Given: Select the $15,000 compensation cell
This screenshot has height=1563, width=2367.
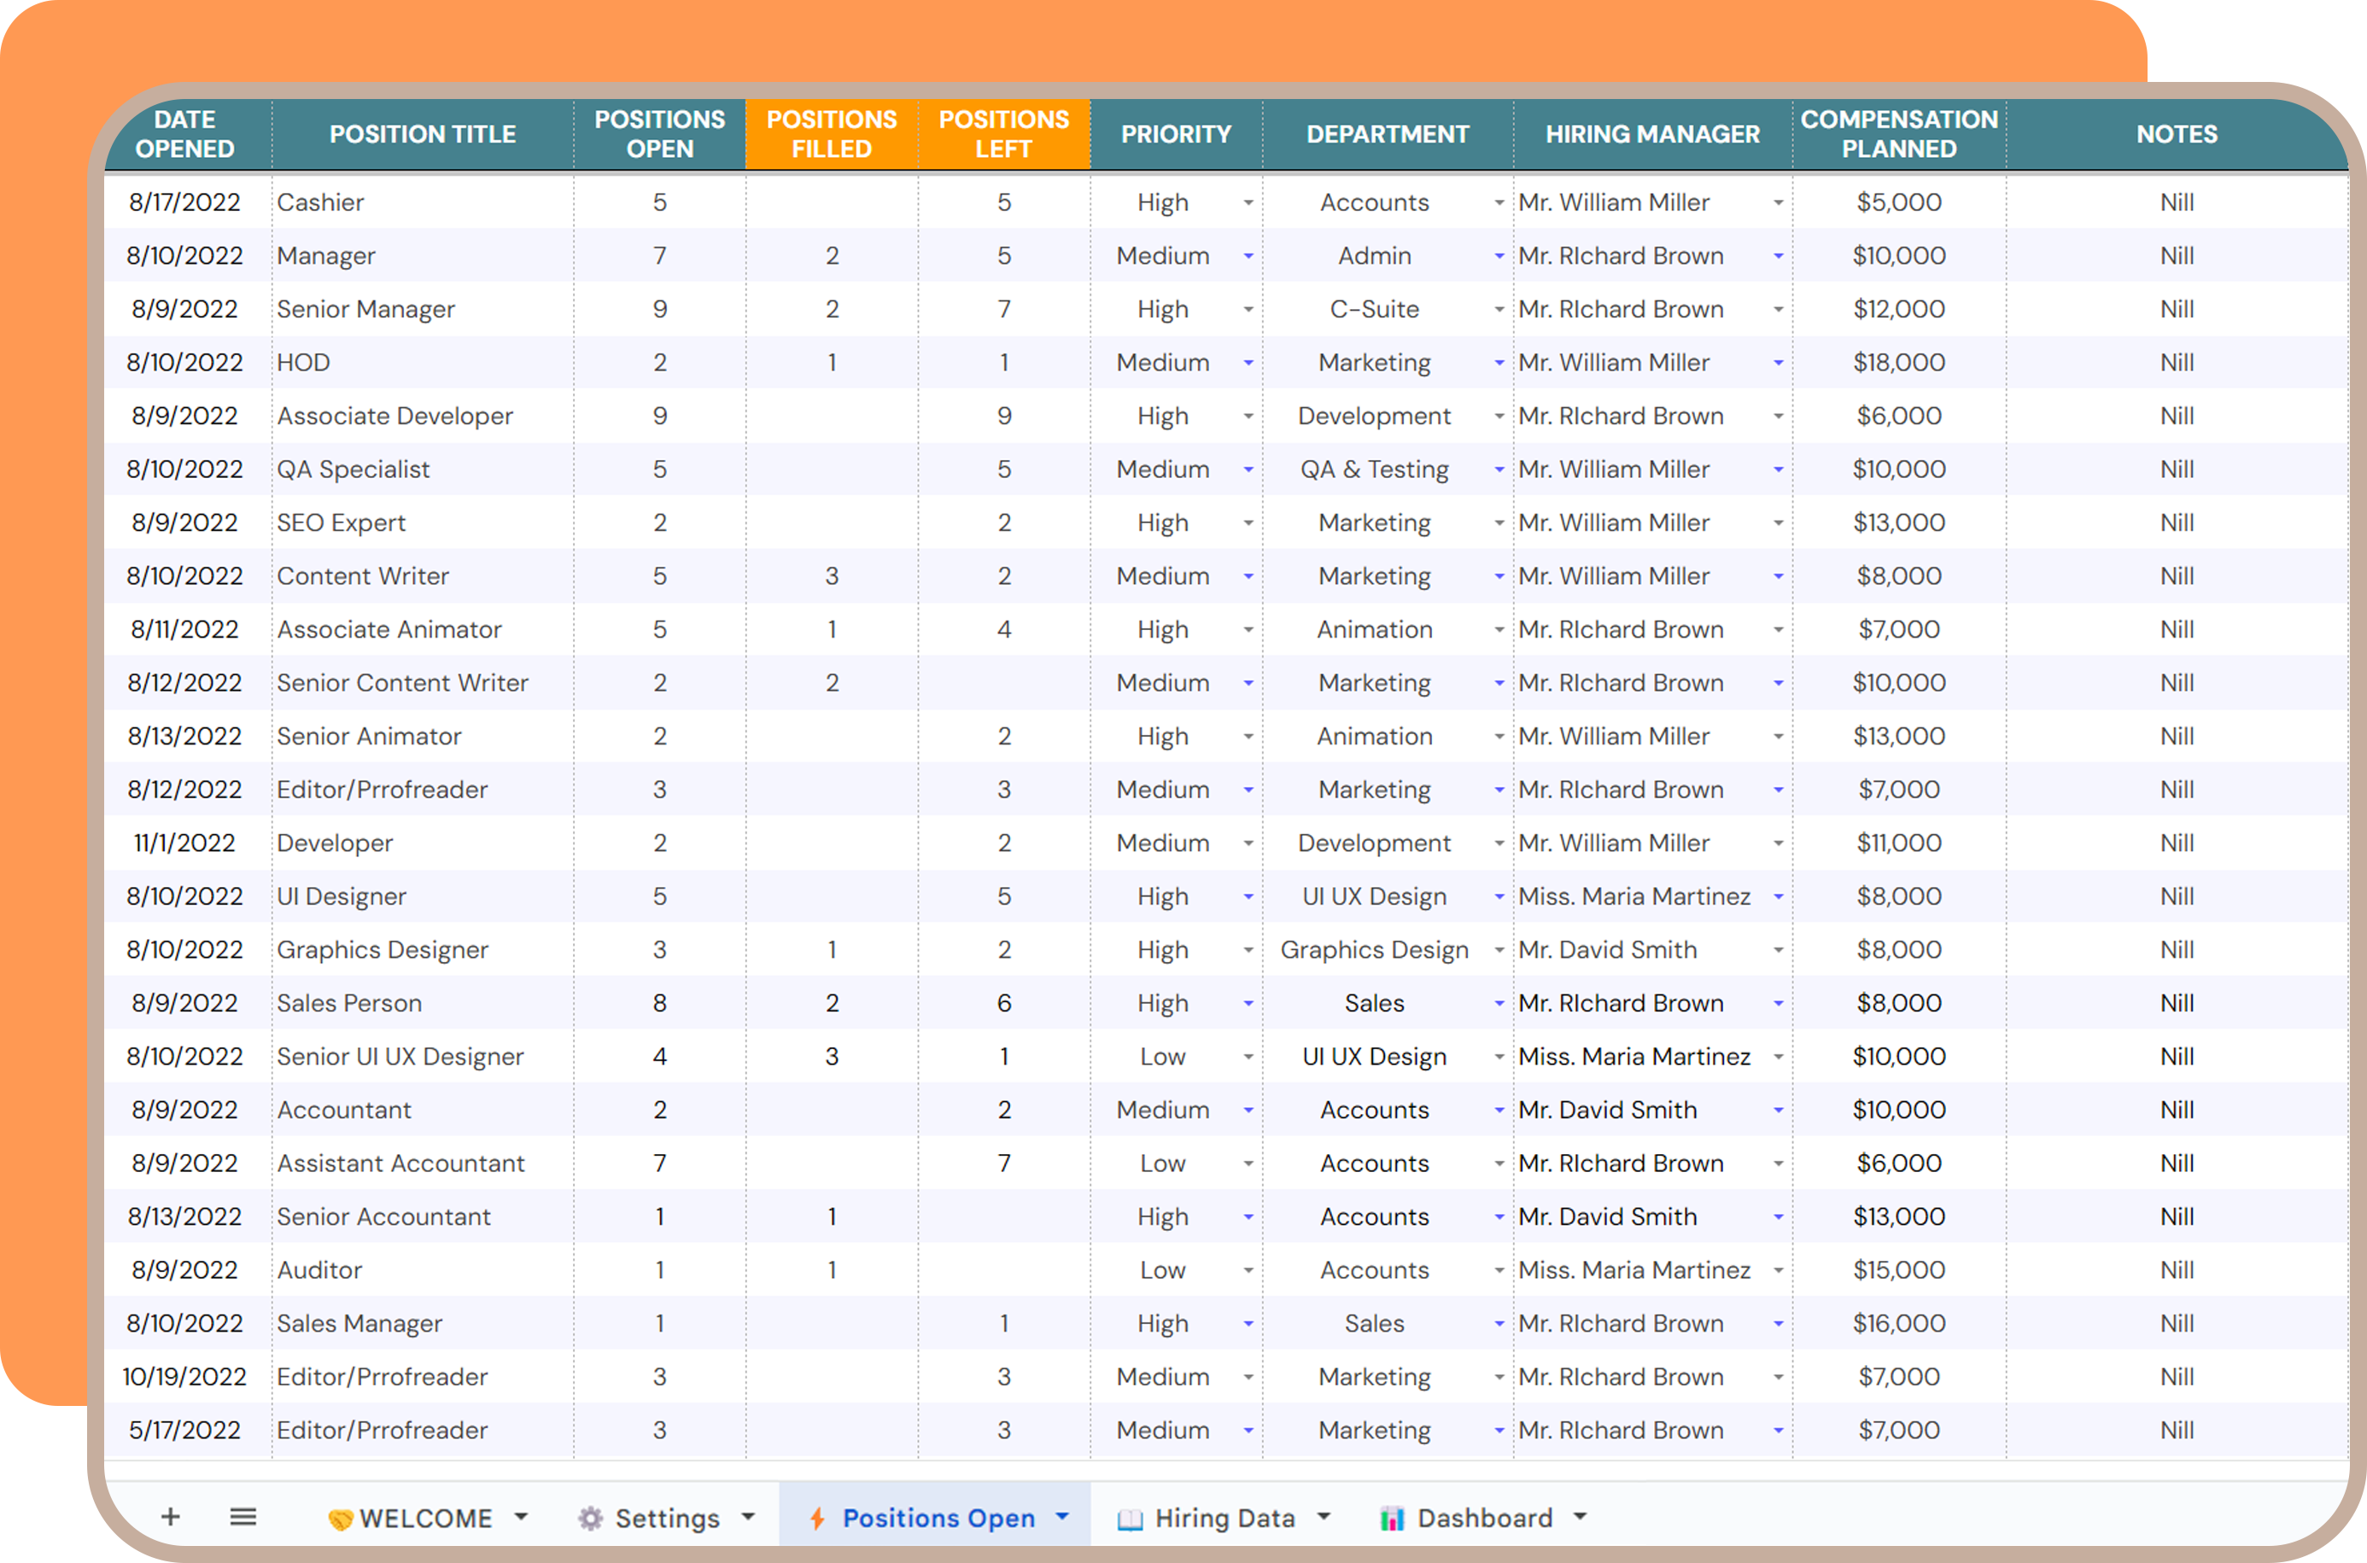Looking at the screenshot, I should point(1898,1270).
